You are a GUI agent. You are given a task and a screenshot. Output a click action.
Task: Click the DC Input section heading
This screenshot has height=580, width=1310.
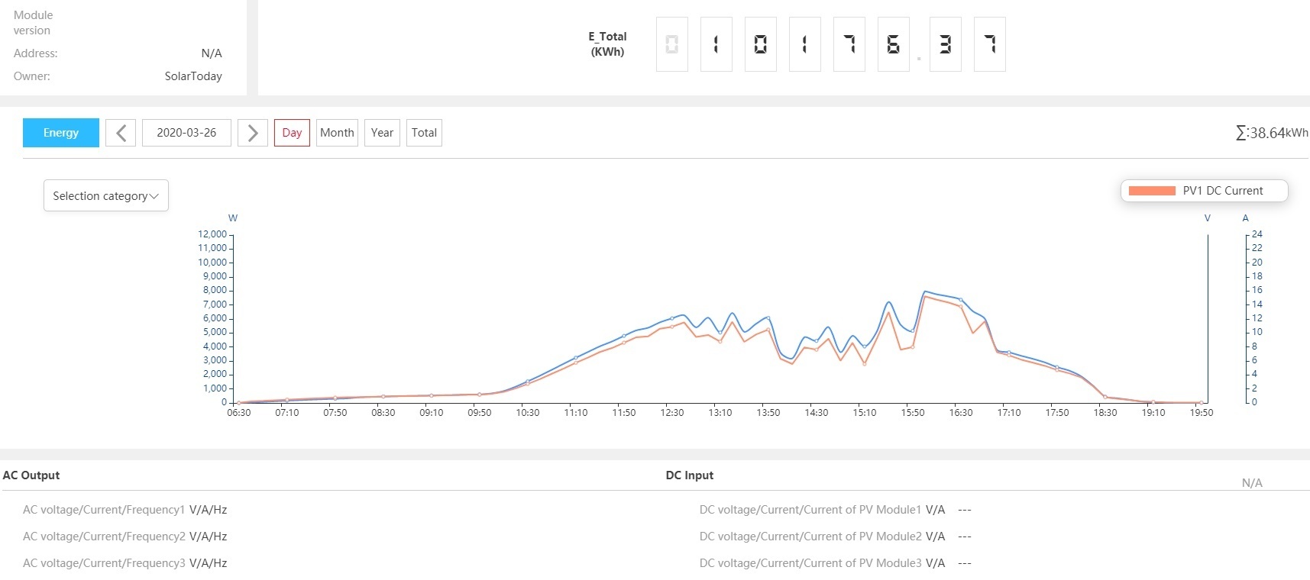point(689,475)
